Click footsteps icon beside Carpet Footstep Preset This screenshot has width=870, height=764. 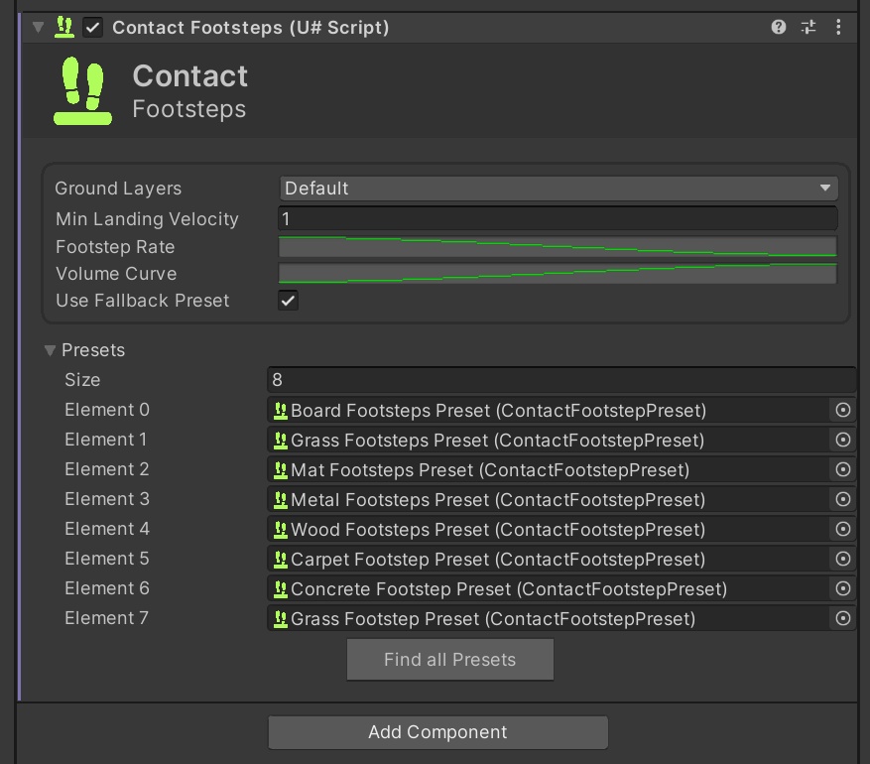pyautogui.click(x=281, y=559)
